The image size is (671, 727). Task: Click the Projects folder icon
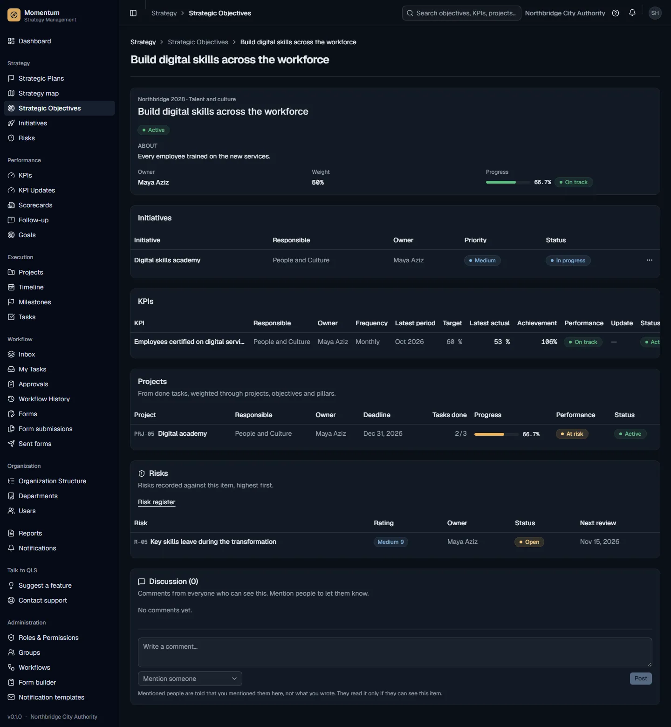tap(11, 272)
